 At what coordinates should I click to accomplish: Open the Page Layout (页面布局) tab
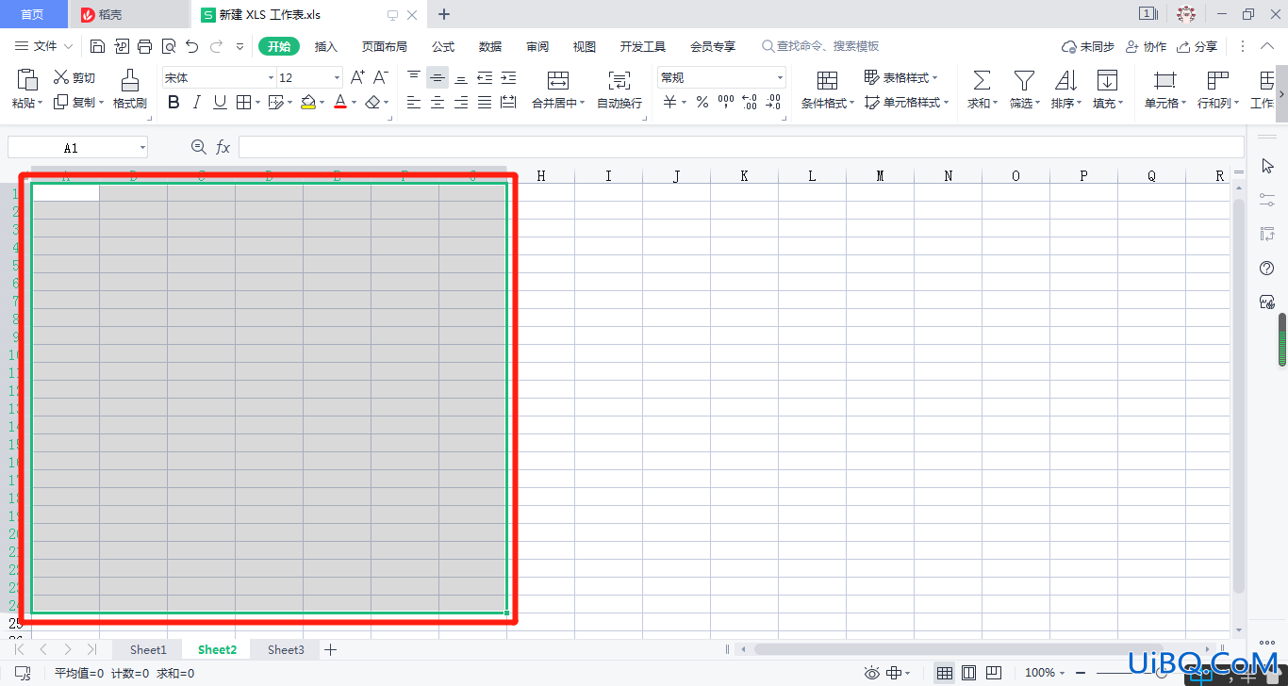(385, 46)
